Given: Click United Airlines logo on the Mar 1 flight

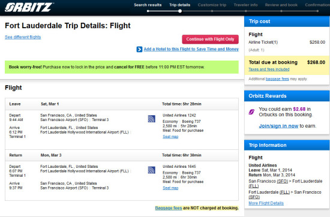Looking at the screenshot, I should (x=152, y=119).
